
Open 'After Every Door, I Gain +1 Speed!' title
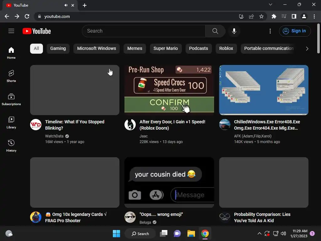172,125
